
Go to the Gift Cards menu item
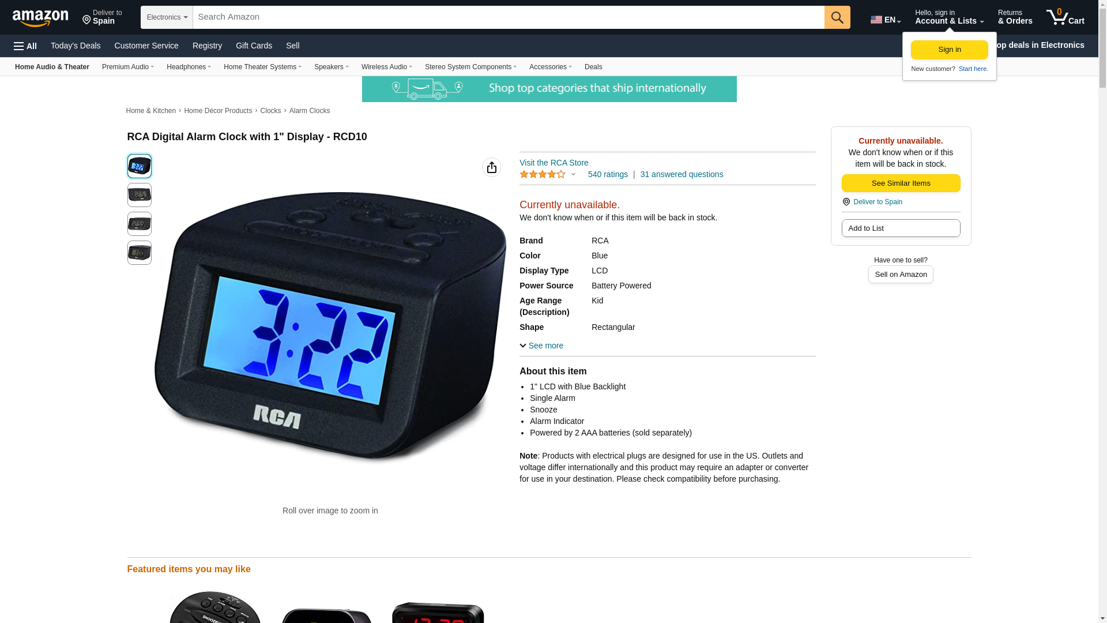[x=254, y=46]
